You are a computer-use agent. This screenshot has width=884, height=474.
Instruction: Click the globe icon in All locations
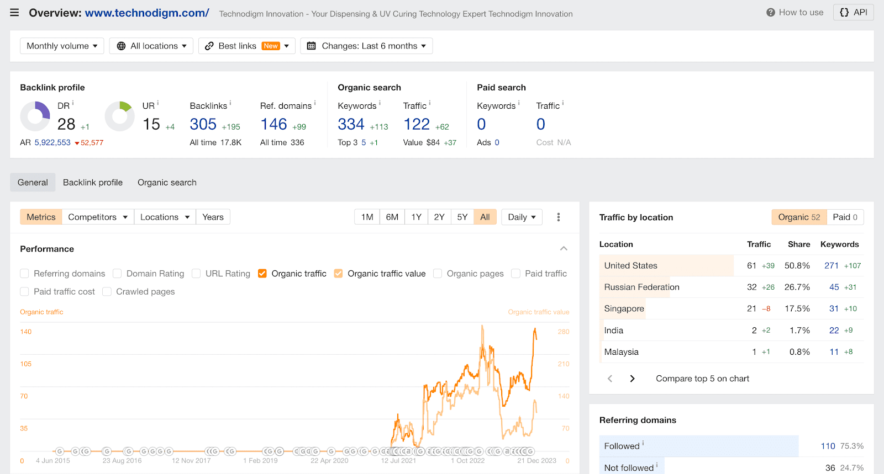click(121, 46)
